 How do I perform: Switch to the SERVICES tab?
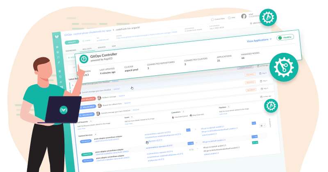click(x=102, y=48)
